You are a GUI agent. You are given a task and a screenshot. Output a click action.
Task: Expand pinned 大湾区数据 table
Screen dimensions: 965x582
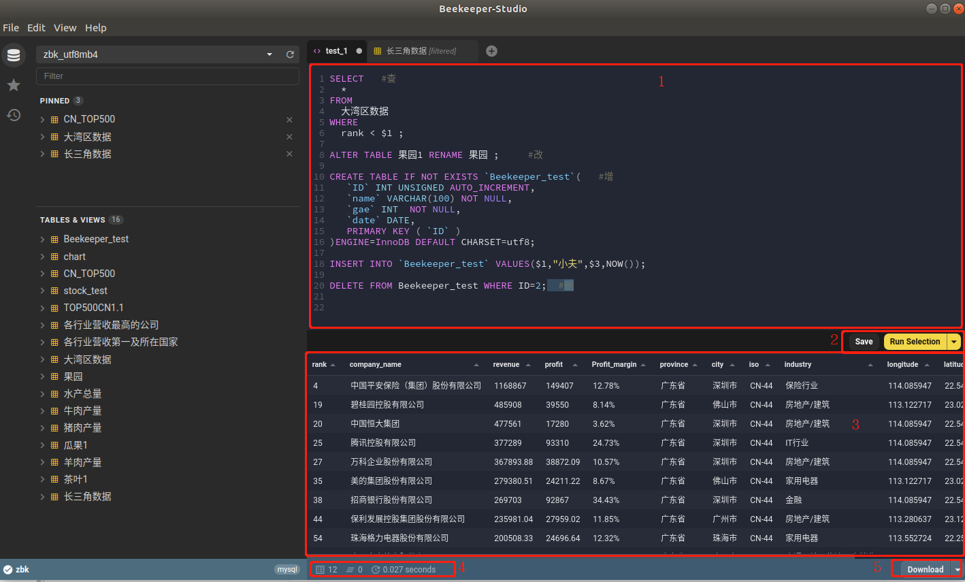coord(42,137)
